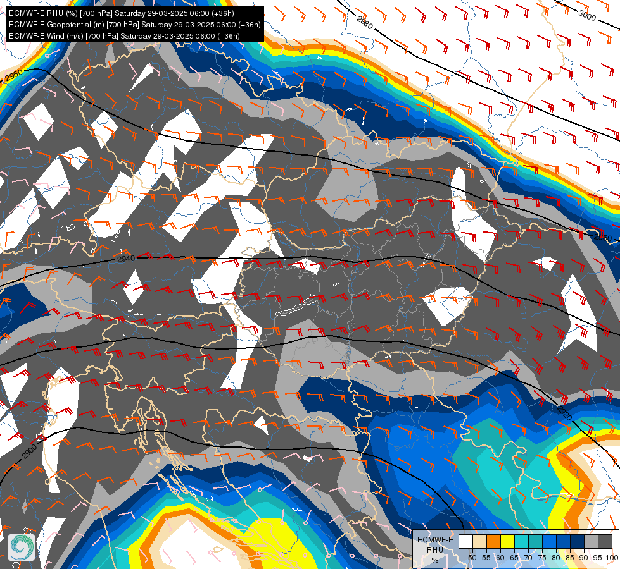The height and width of the screenshot is (569, 620).
Task: Click the 2980 contour label
Action: 364,22
